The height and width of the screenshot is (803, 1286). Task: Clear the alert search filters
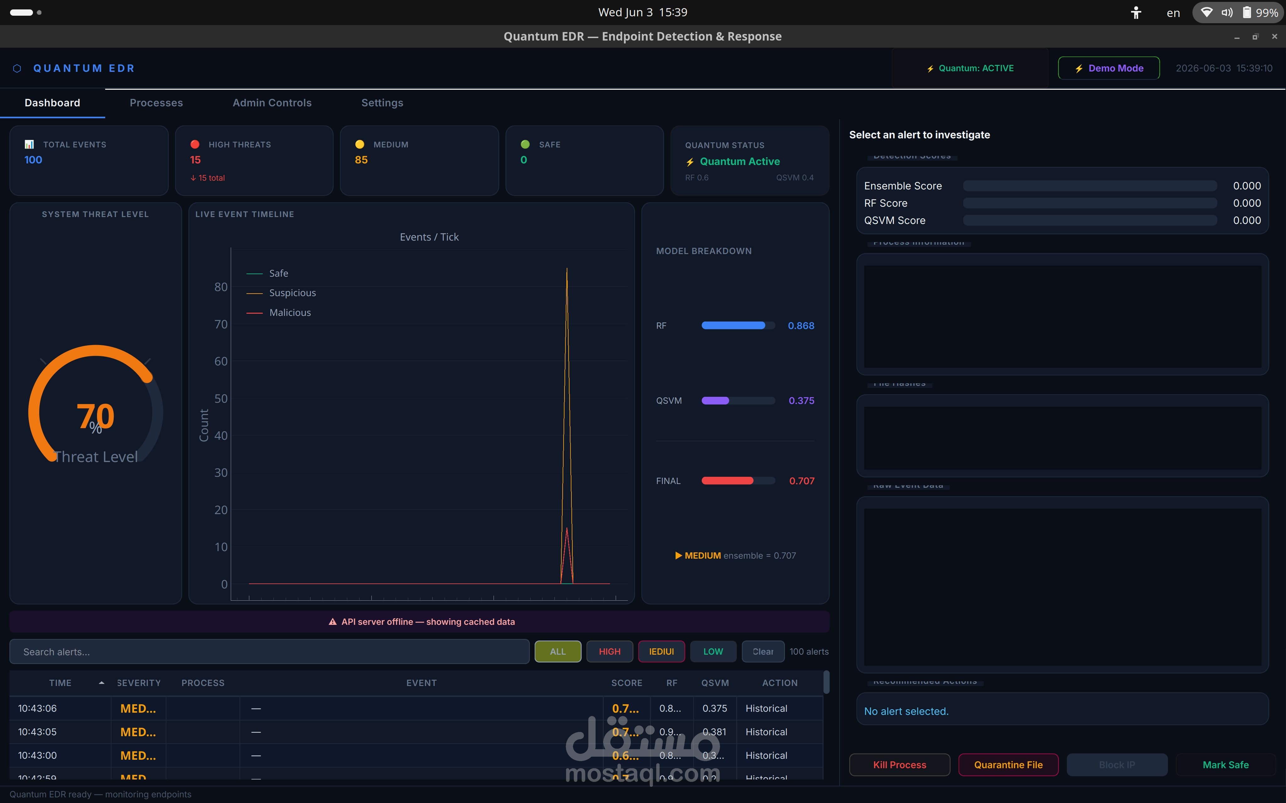pyautogui.click(x=763, y=651)
